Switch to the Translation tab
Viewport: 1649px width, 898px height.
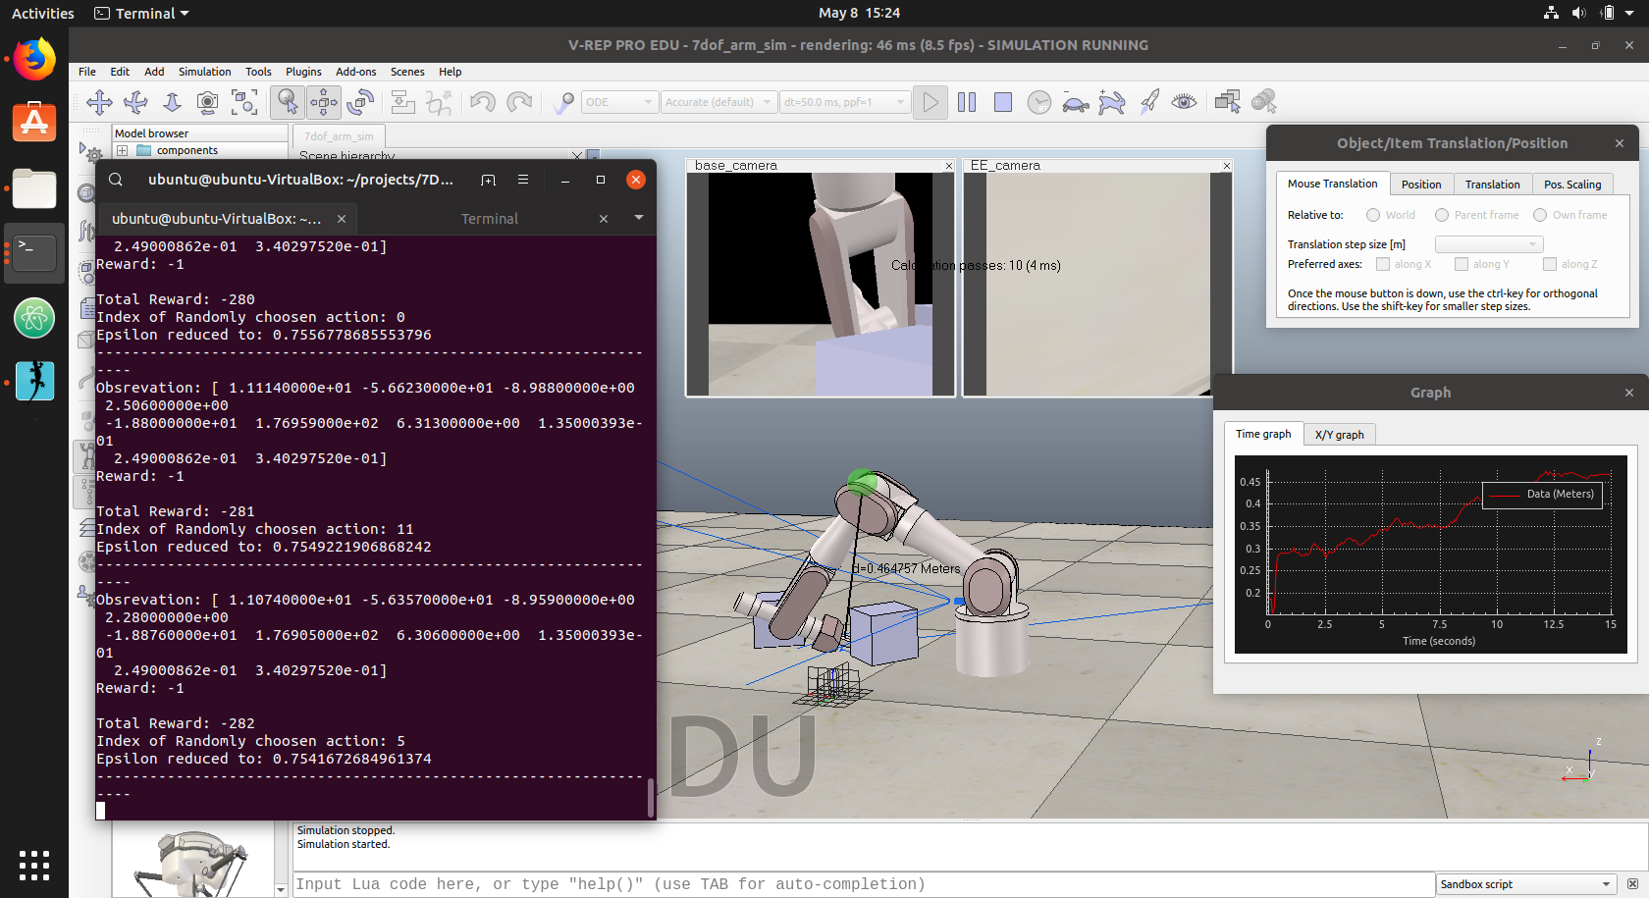tap(1492, 185)
